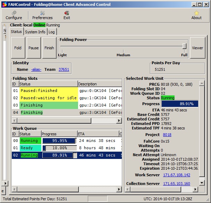The image size is (211, 203).
Task: Click the Folding Slots scroll right arrow
Action: [119, 120]
